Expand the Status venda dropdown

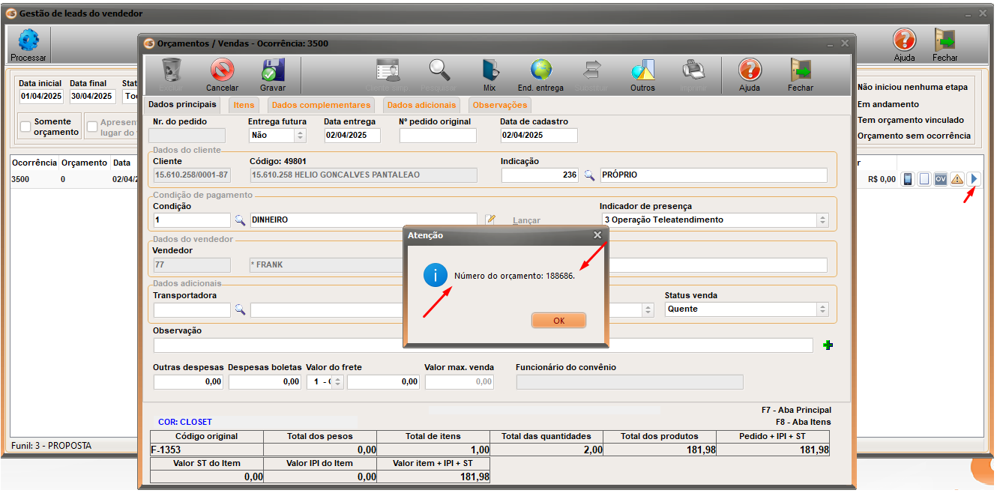(x=822, y=309)
